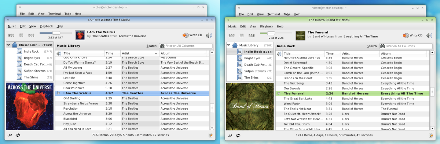Click large Band of Horses cover art
This screenshot has height=144, width=440.
tap(250, 106)
